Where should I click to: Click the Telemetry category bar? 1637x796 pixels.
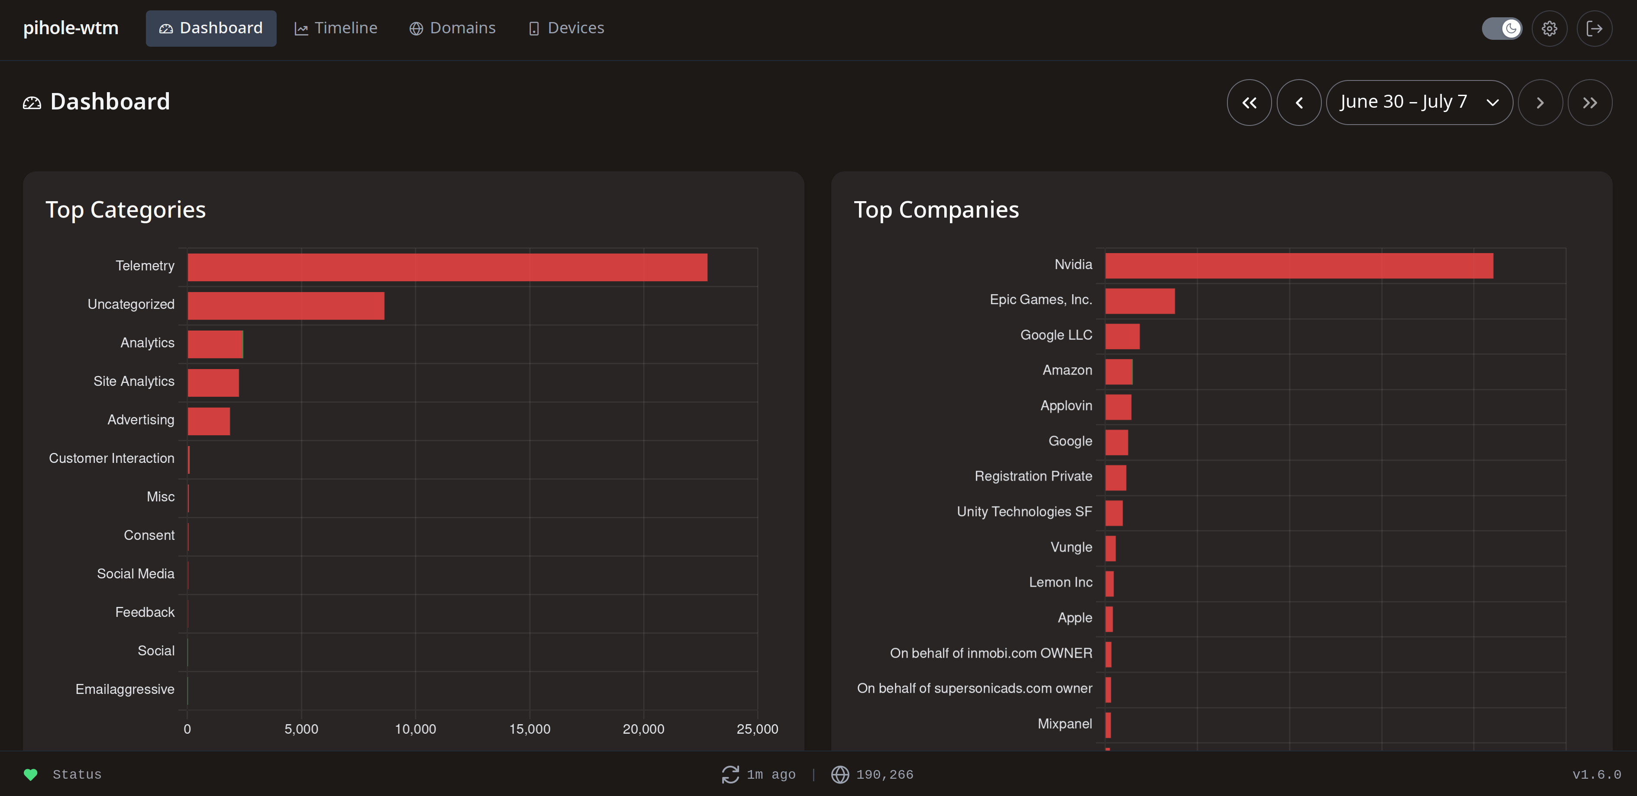click(447, 267)
